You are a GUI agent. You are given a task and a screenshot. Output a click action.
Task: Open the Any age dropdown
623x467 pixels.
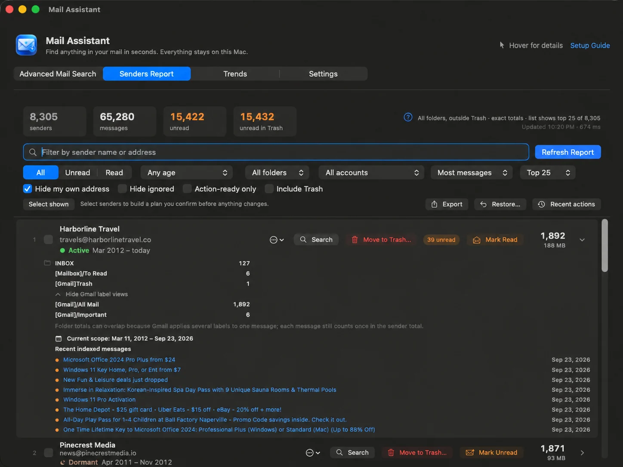[187, 172]
